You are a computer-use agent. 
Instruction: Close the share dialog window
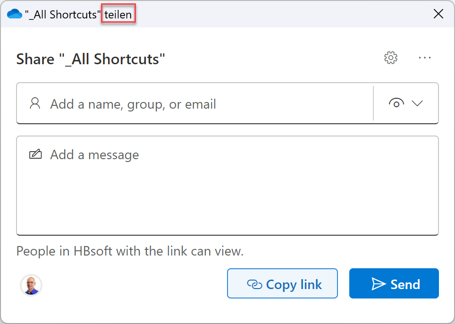438,14
